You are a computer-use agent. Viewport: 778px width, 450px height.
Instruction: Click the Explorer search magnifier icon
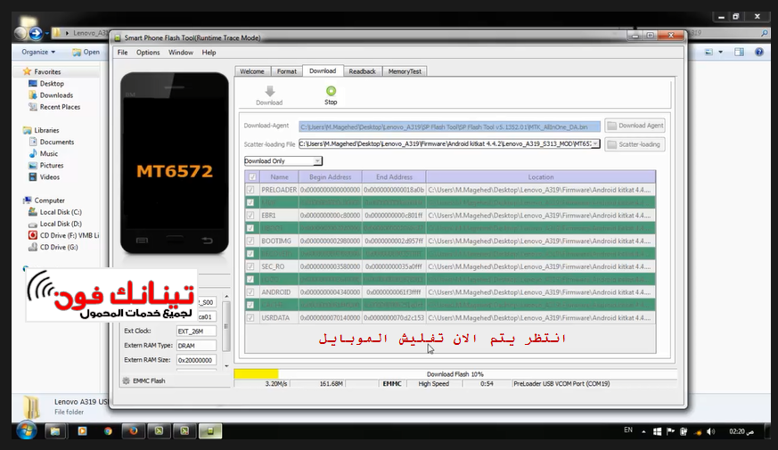pos(764,33)
